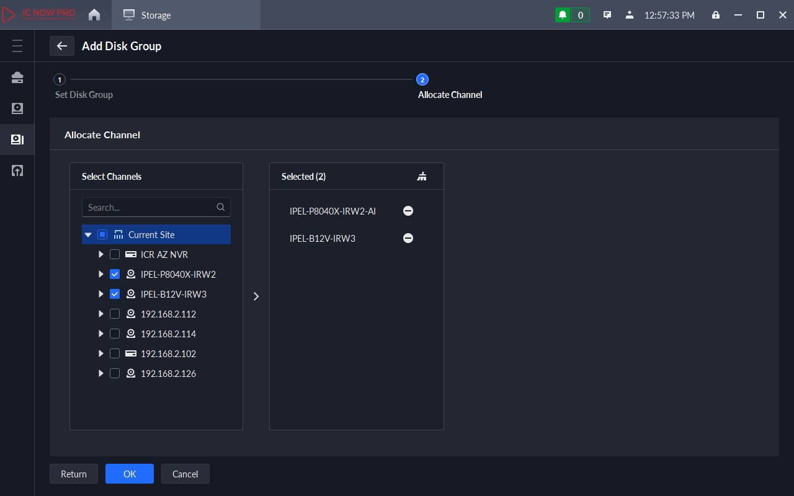Remove IPEL-P8040X-IRW2-AI from selected list
Image resolution: width=794 pixels, height=496 pixels.
(408, 211)
